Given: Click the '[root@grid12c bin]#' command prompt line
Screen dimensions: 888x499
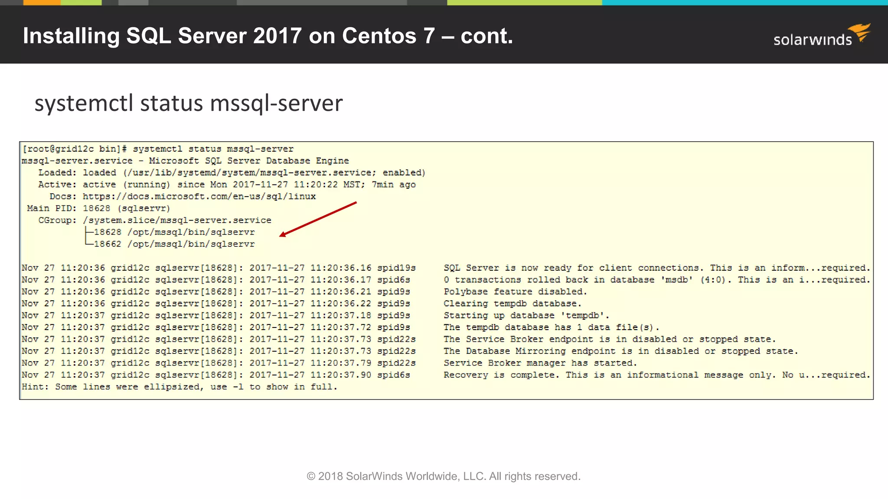Looking at the screenshot, I should (158, 149).
